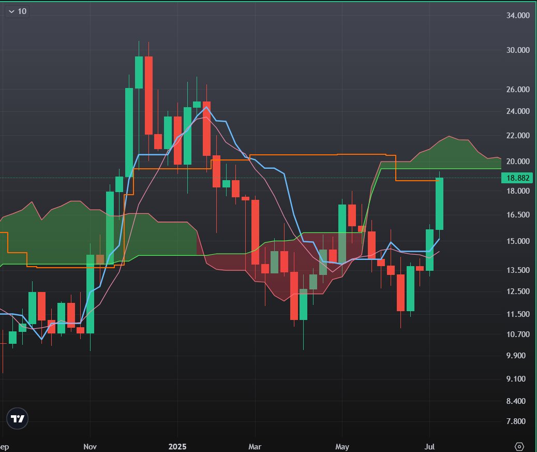Click the Jul label on time axis
The image size is (537, 452).
pos(429,446)
